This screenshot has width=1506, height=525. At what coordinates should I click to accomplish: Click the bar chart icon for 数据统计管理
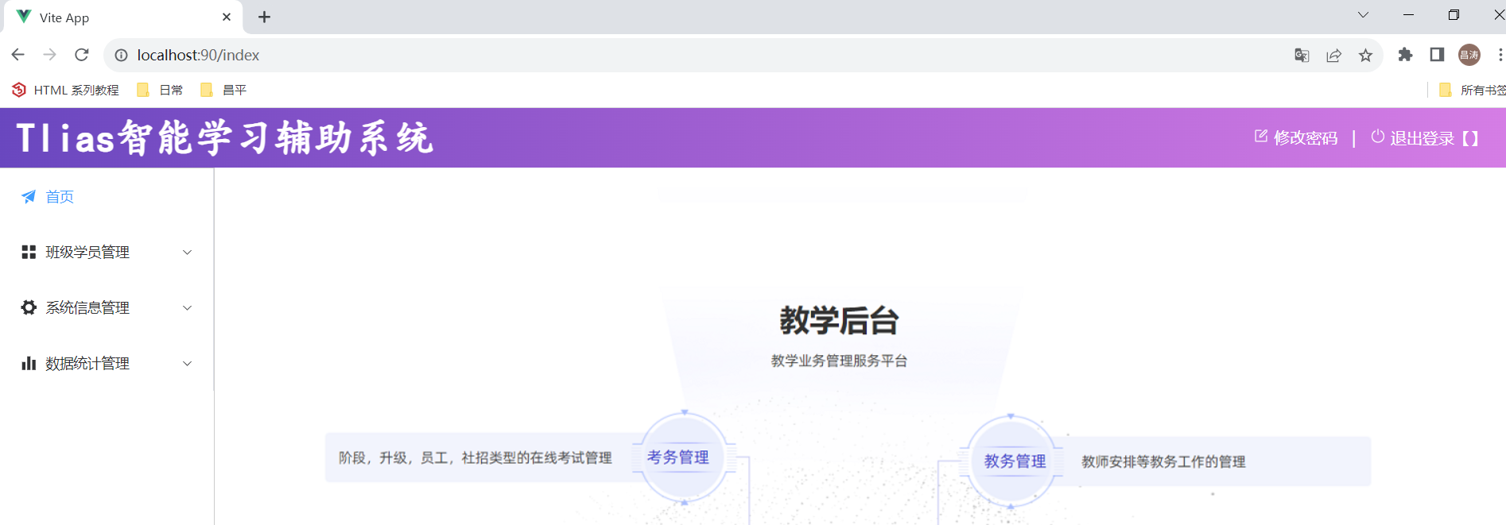click(29, 364)
